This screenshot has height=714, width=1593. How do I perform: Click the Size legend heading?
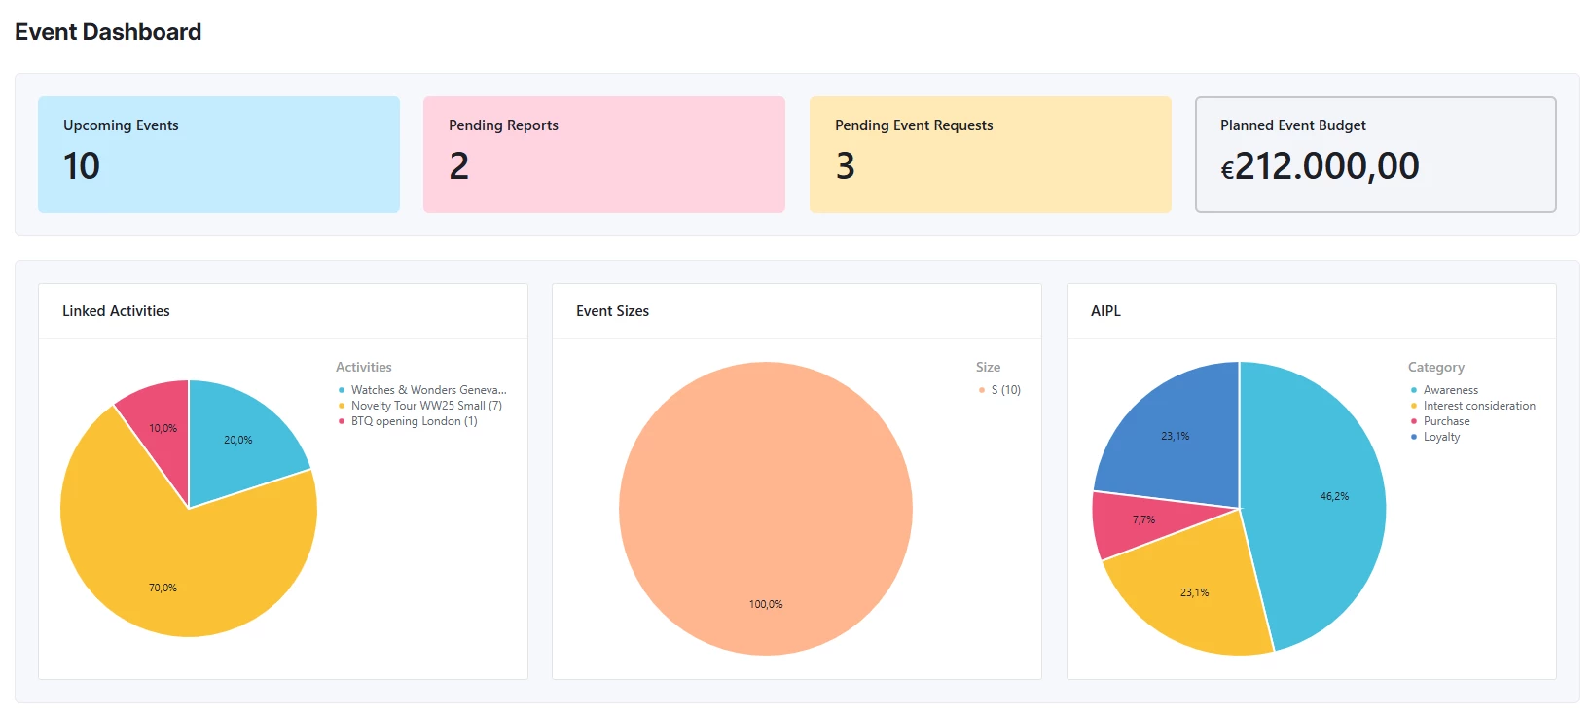point(988,367)
